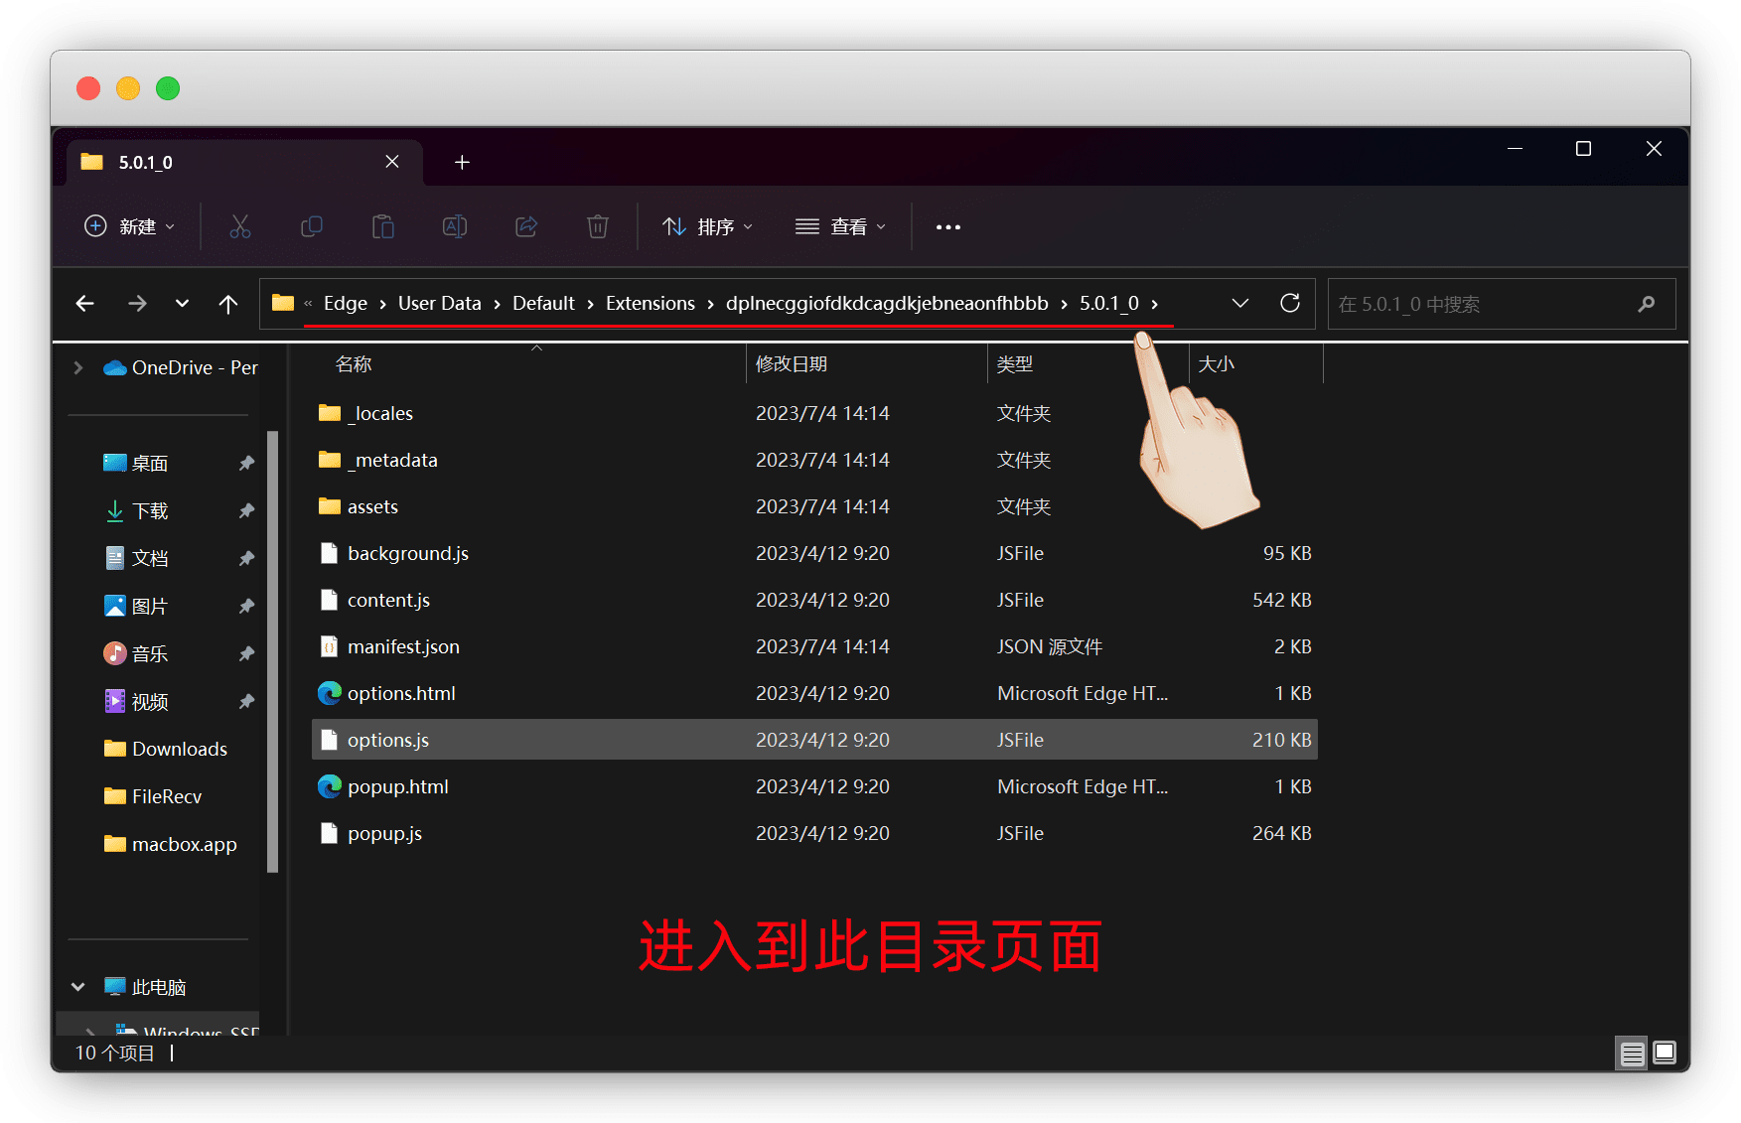This screenshot has width=1741, height=1123.
Task: Click the Share icon in toolbar
Action: (x=526, y=227)
